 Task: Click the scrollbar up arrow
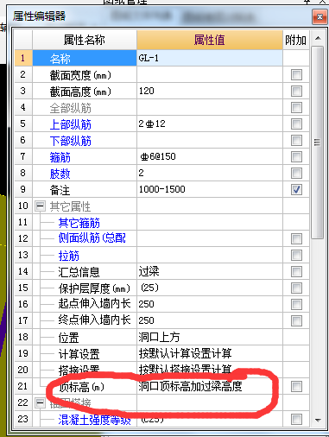[318, 38]
